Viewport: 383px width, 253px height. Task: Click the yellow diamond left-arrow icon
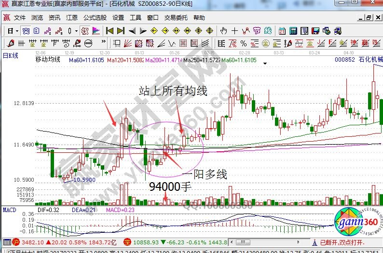click(154, 31)
